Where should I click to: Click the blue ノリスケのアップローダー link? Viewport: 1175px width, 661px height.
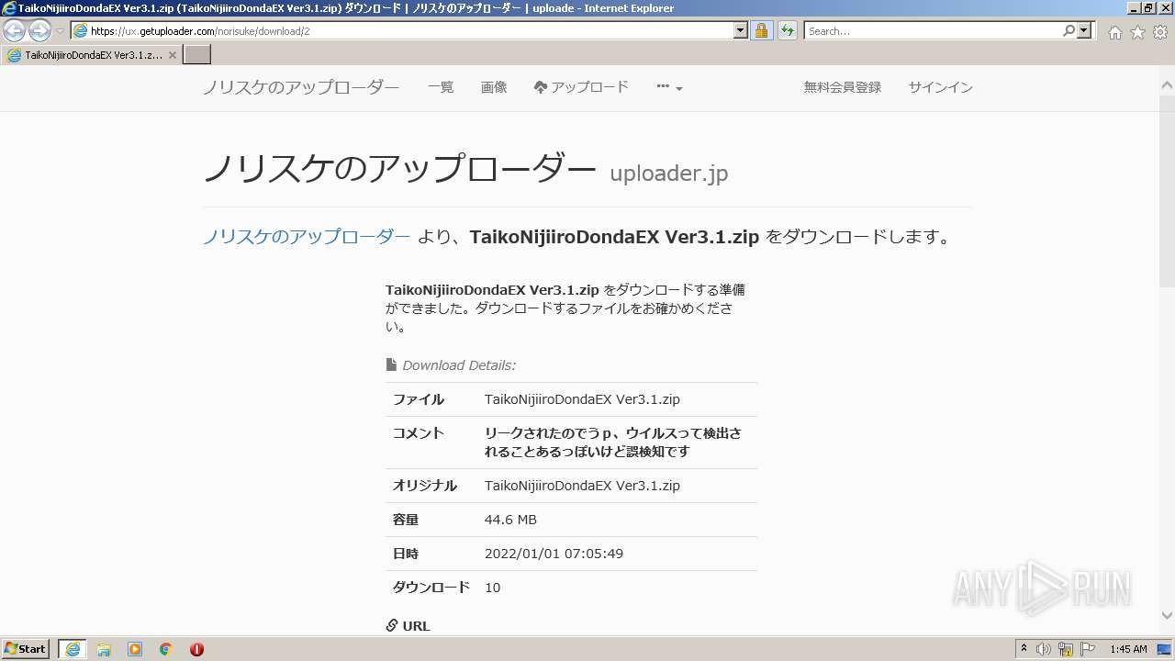pyautogui.click(x=307, y=237)
